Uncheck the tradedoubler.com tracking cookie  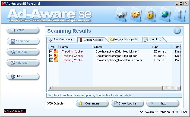point(51,60)
